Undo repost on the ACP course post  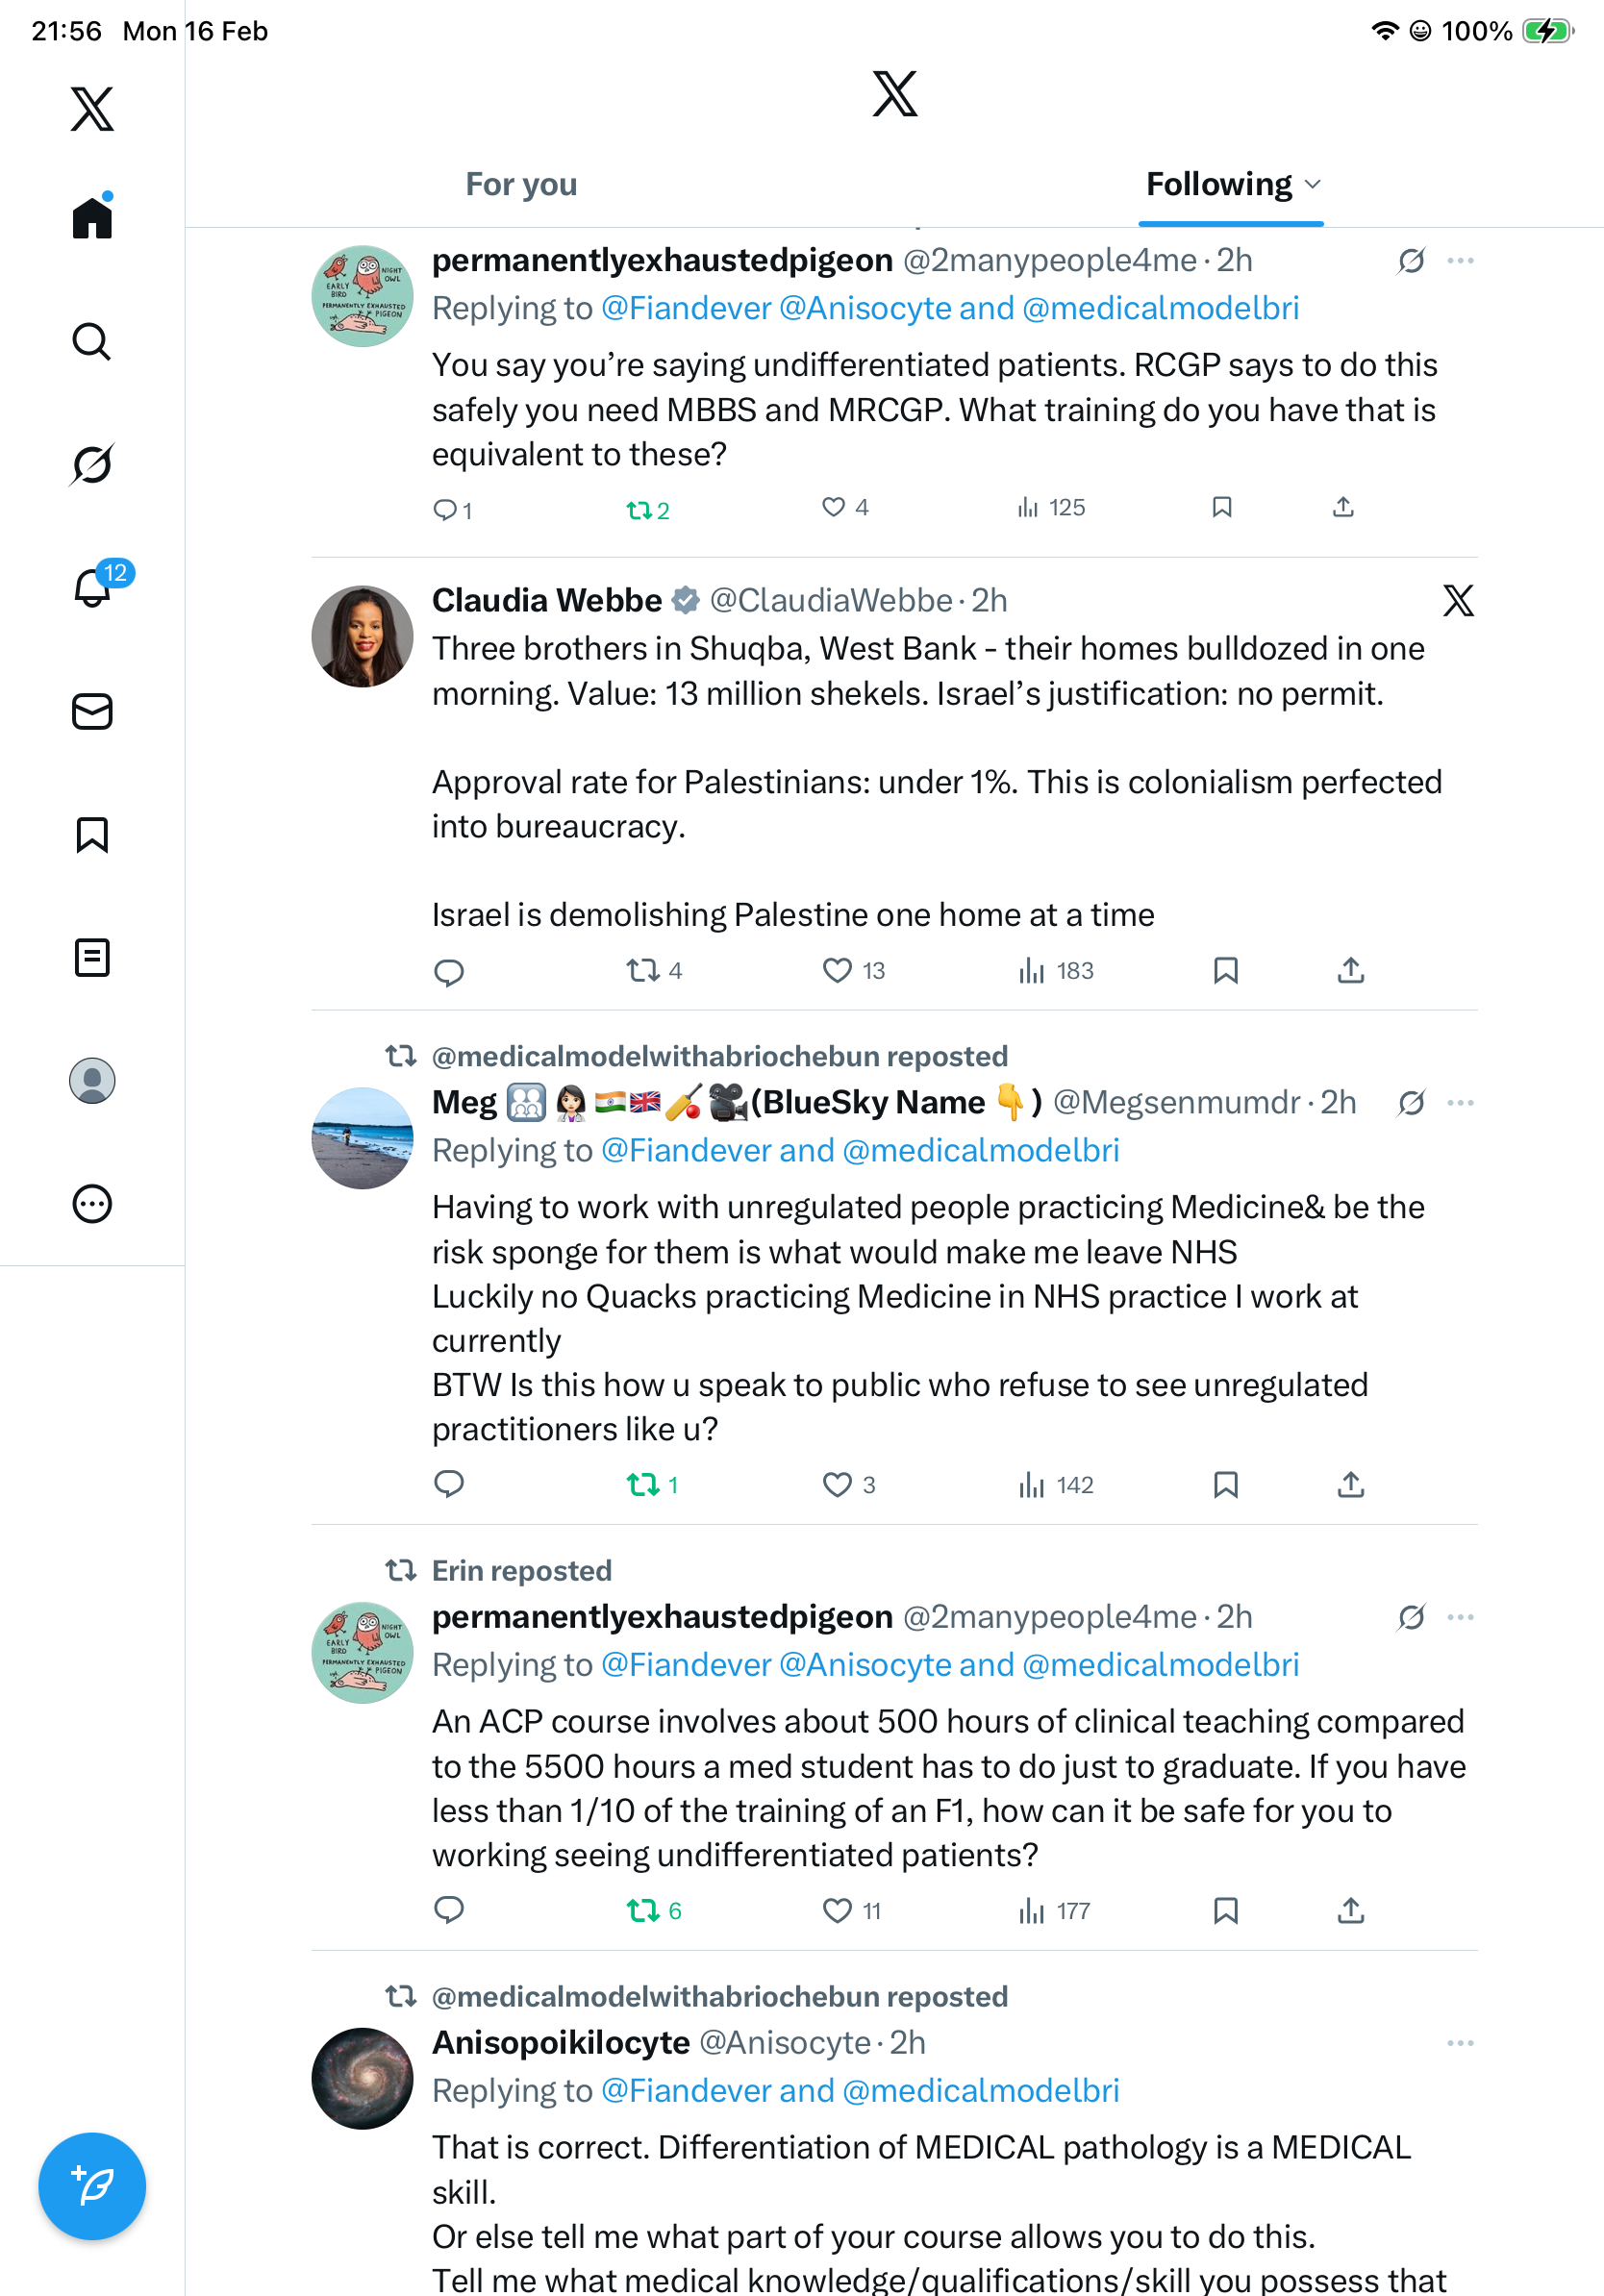[643, 1911]
